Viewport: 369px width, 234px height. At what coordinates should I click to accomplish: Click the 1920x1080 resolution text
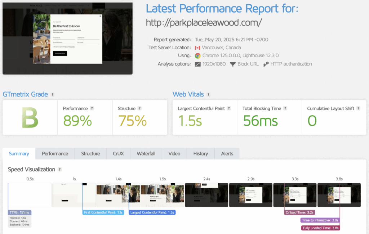click(x=214, y=64)
